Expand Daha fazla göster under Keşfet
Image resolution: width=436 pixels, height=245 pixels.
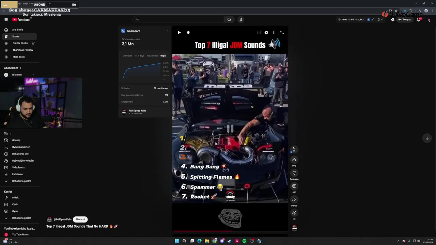click(19, 218)
